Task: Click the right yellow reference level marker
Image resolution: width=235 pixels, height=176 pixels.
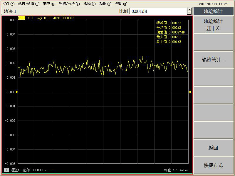Action: coord(189,92)
